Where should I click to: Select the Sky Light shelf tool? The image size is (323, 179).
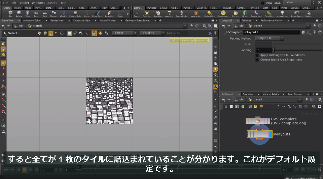[236, 14]
